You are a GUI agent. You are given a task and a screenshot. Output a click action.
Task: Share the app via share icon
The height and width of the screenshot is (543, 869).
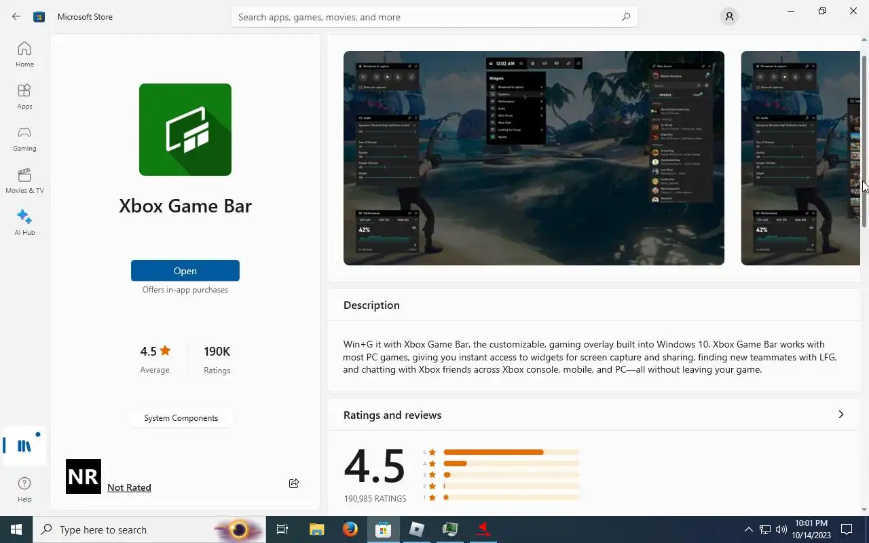[x=294, y=483]
